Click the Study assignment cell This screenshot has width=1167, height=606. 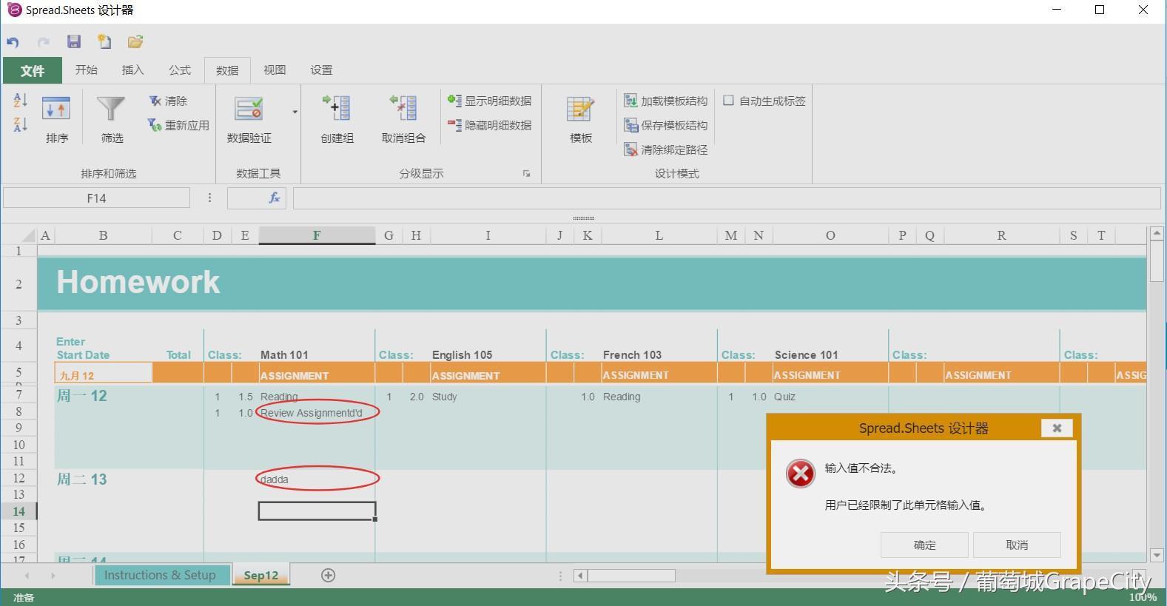(488, 397)
